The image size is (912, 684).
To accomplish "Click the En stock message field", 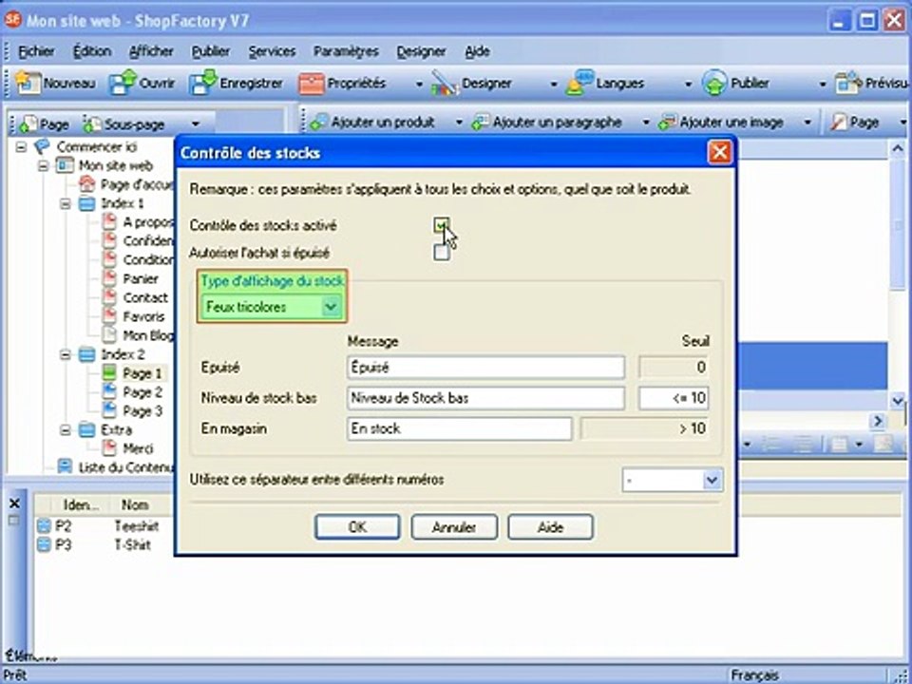I will (459, 428).
